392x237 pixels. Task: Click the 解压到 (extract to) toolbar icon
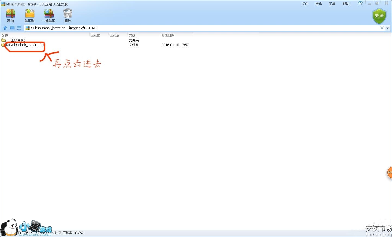click(30, 16)
